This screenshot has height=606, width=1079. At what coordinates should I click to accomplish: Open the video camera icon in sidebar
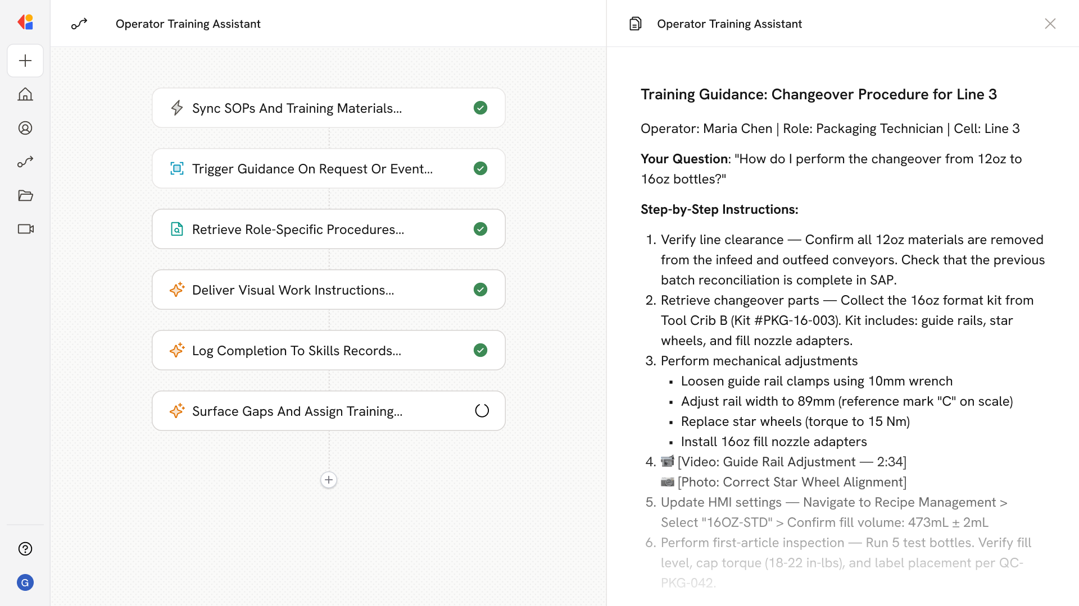(25, 229)
